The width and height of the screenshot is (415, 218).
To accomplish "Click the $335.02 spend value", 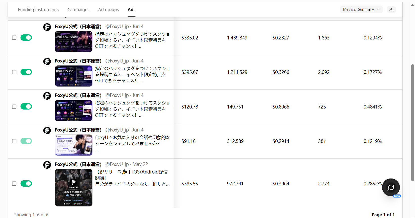I will [190, 38].
